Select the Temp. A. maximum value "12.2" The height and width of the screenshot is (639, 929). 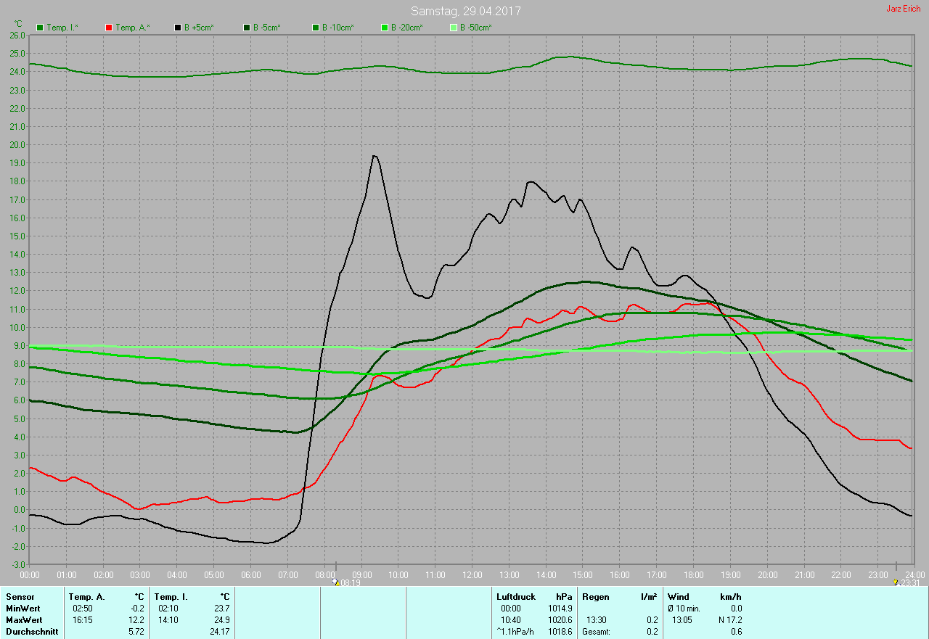click(x=136, y=620)
